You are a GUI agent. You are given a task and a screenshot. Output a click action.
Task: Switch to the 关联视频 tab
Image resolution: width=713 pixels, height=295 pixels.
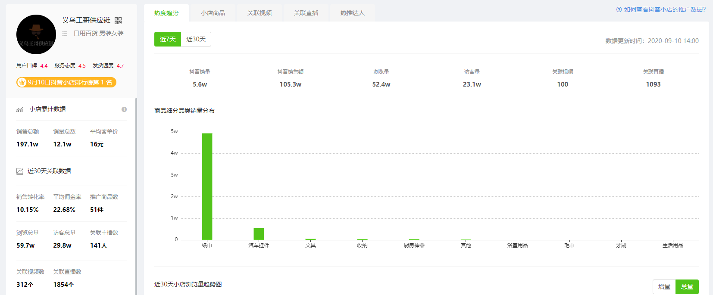[260, 13]
